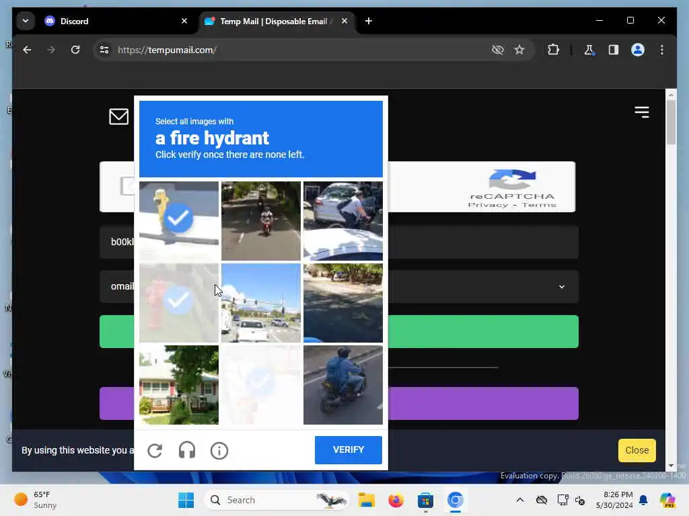Screen dimensions: 689x516
Task: Open Chrome three-dot menu
Action: pos(662,50)
